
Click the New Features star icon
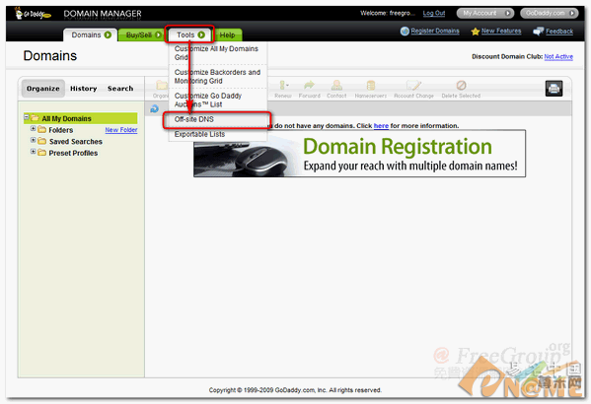[476, 32]
